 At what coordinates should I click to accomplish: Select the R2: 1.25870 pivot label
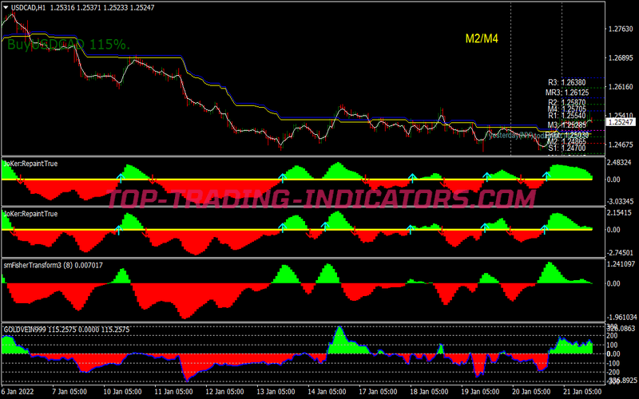click(x=567, y=102)
